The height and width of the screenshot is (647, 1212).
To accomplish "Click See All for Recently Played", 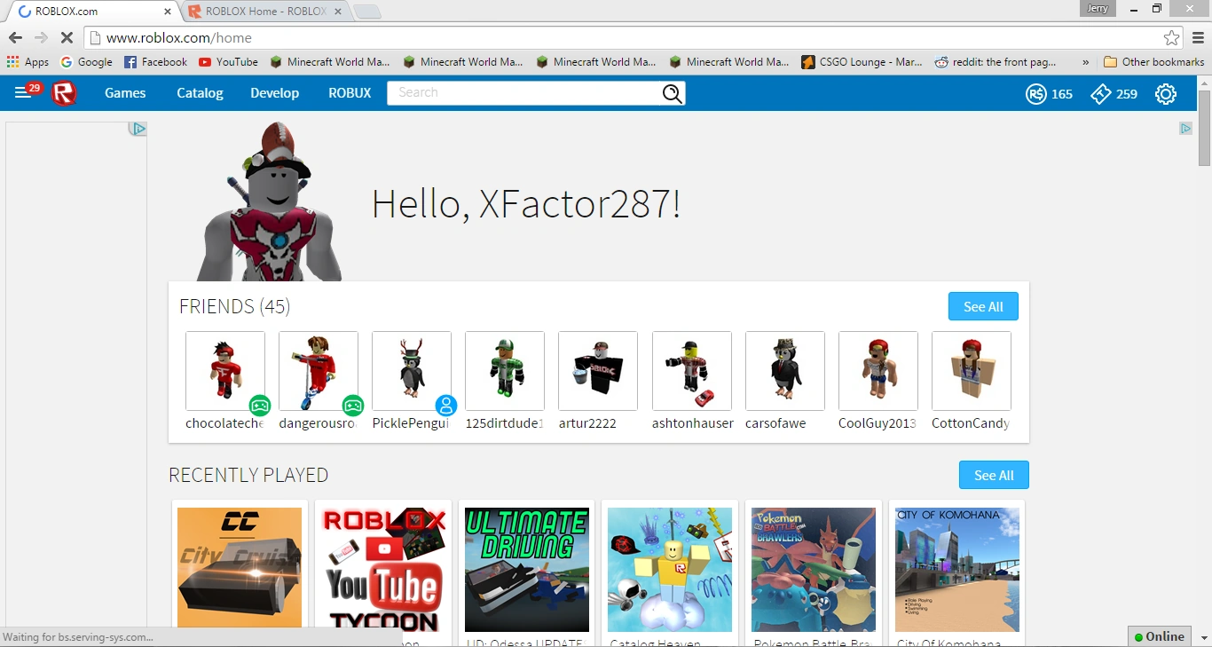I will pyautogui.click(x=994, y=475).
